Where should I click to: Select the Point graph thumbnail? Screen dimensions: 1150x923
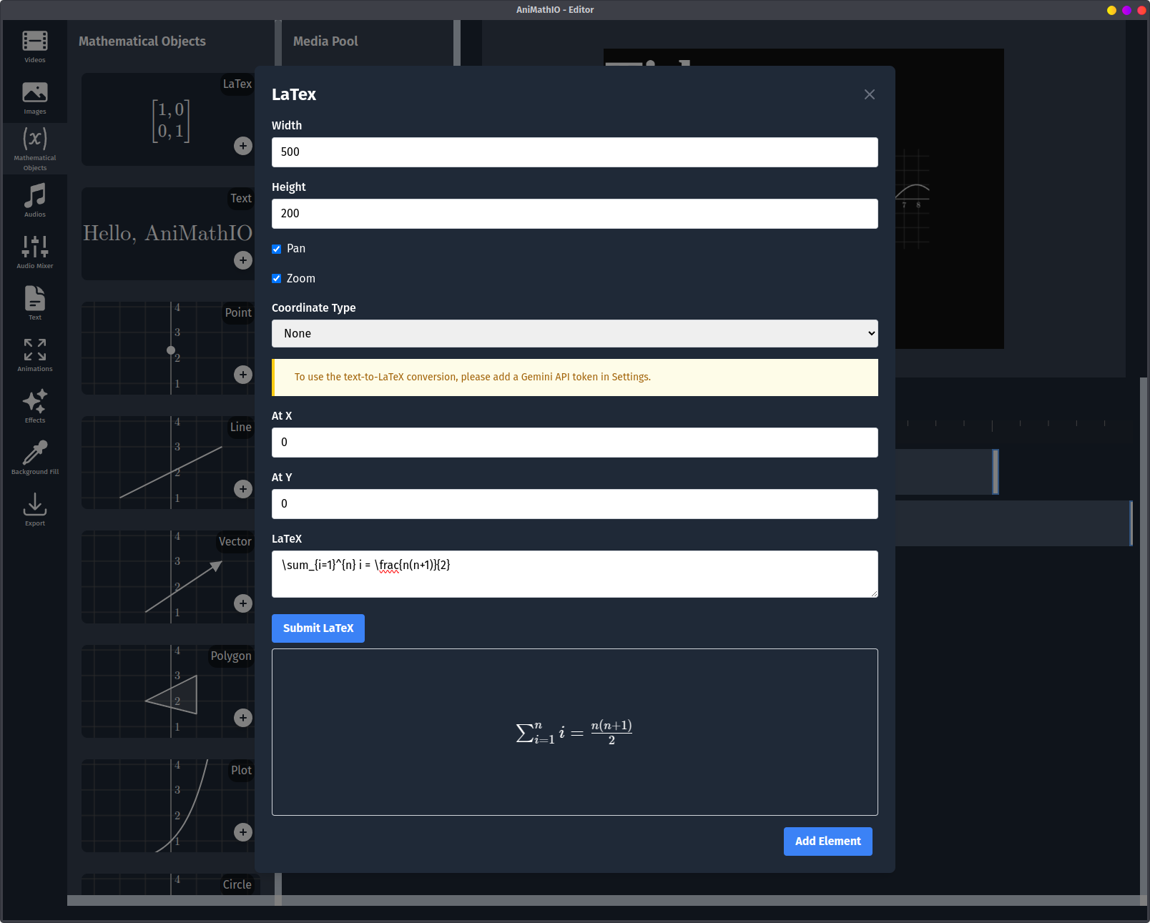click(168, 348)
